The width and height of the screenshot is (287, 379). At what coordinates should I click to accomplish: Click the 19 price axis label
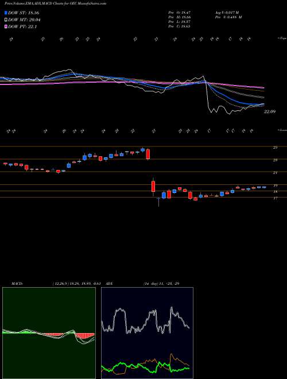point(275,185)
